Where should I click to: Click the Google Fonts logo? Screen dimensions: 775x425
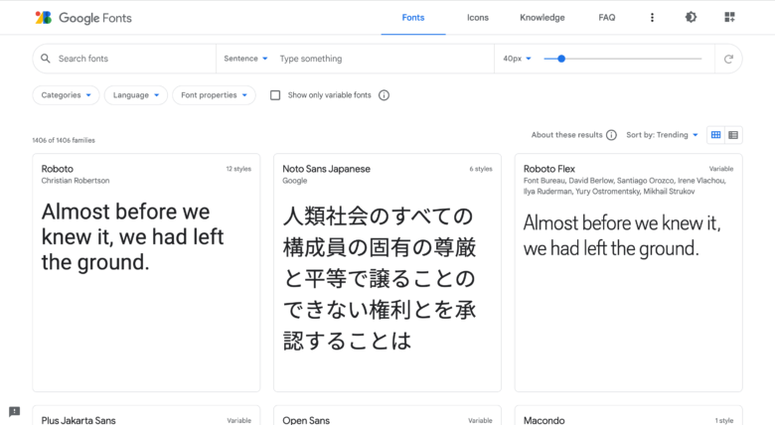[83, 18]
